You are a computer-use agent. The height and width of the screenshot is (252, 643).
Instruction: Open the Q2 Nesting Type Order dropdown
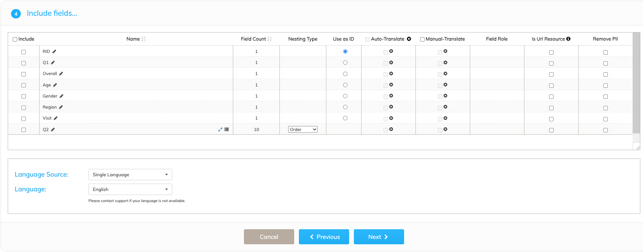[x=303, y=129]
